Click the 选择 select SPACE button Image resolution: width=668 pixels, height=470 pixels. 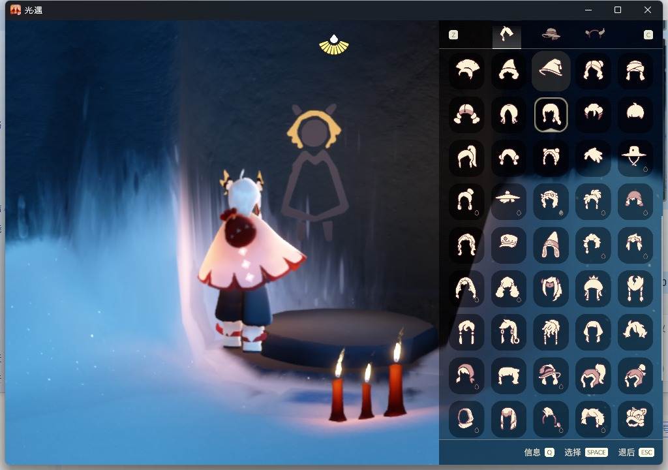586,452
